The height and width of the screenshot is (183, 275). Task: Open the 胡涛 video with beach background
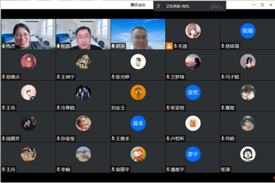pos(138,34)
